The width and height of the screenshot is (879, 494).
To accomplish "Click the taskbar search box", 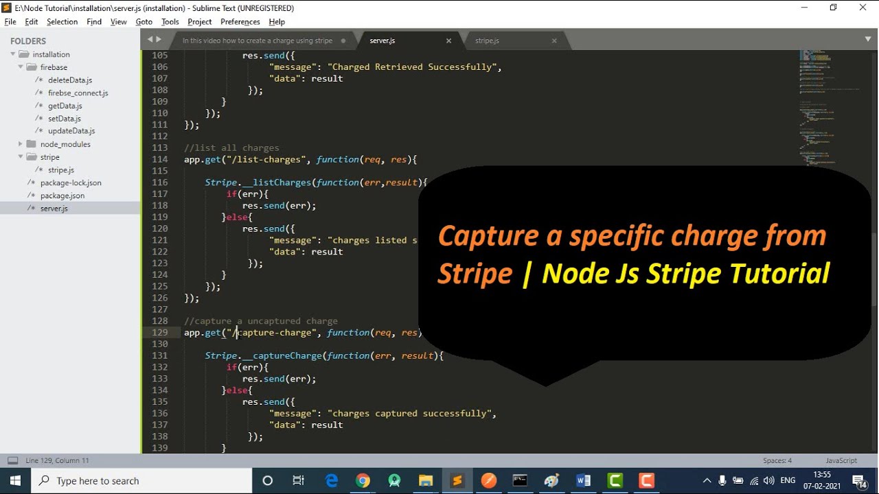I will (x=141, y=480).
